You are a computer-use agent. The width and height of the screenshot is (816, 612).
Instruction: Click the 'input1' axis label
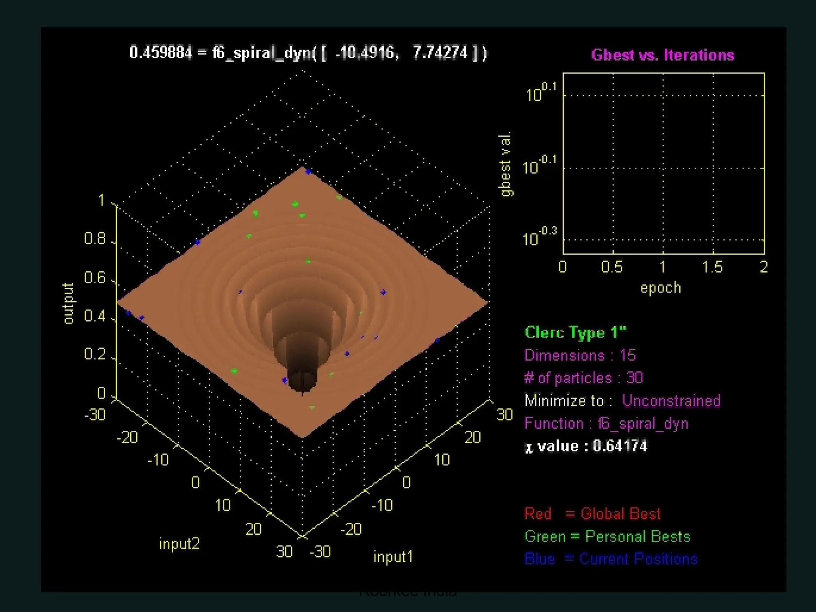coord(393,557)
